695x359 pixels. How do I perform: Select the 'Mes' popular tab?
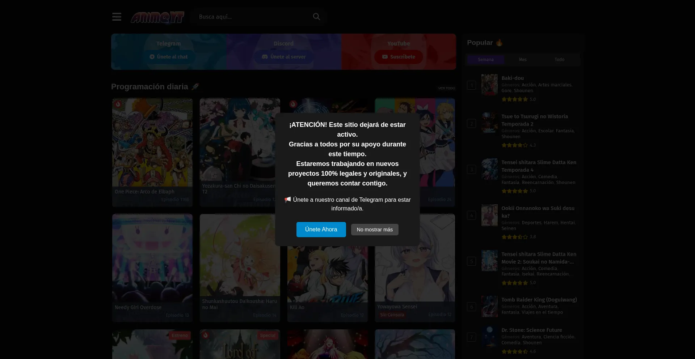523,60
